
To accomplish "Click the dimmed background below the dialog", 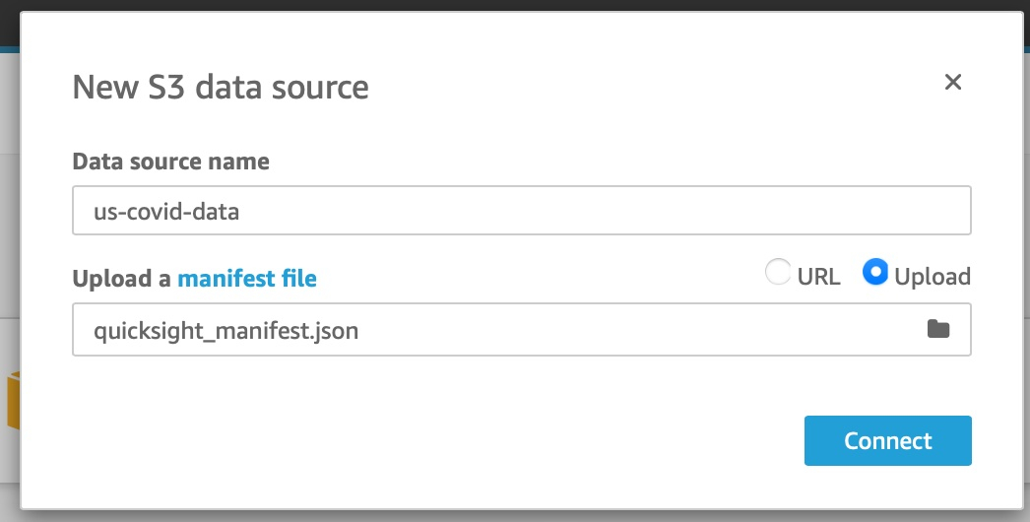I will click(x=515, y=516).
